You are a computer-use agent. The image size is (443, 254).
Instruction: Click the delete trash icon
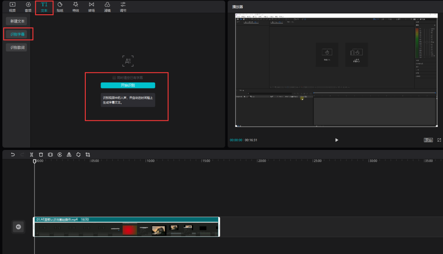point(41,155)
